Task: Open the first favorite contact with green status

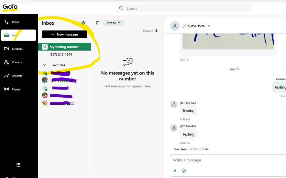Action: (61, 73)
